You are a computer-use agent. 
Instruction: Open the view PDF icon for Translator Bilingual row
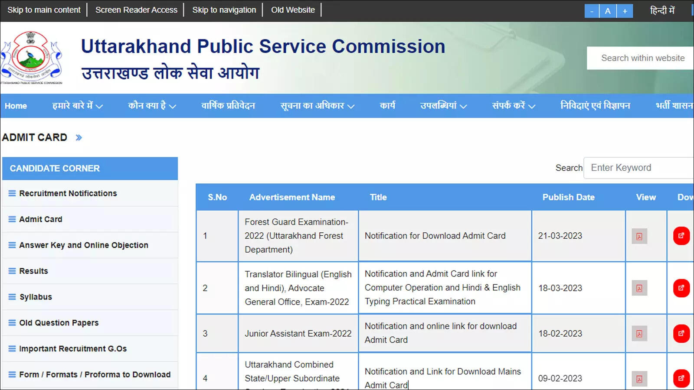(x=639, y=288)
